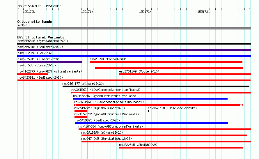Select the red nsv5919898 variant bar
Screen dimensions: 259x159
(x=164, y=135)
